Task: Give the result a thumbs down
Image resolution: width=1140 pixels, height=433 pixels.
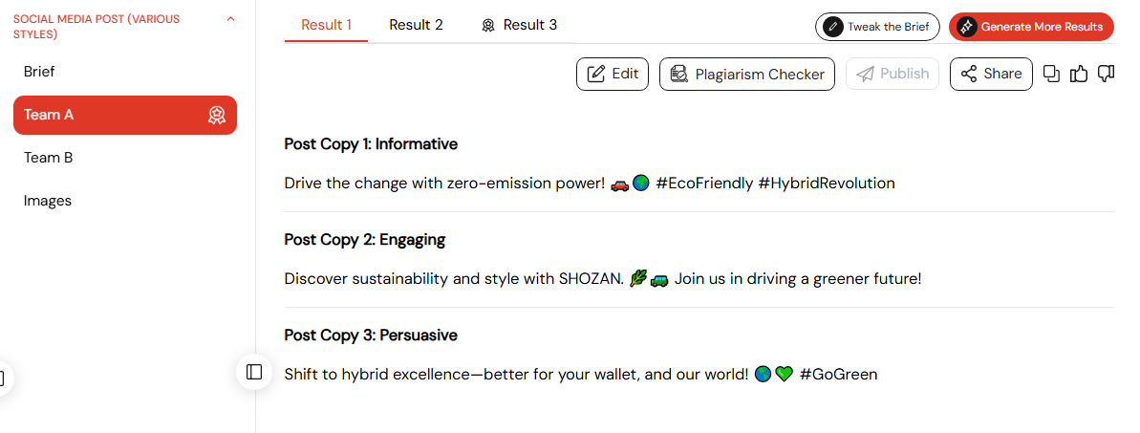Action: coord(1106,74)
